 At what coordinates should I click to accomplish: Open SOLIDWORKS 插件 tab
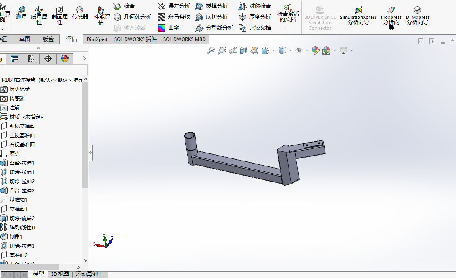[135, 39]
